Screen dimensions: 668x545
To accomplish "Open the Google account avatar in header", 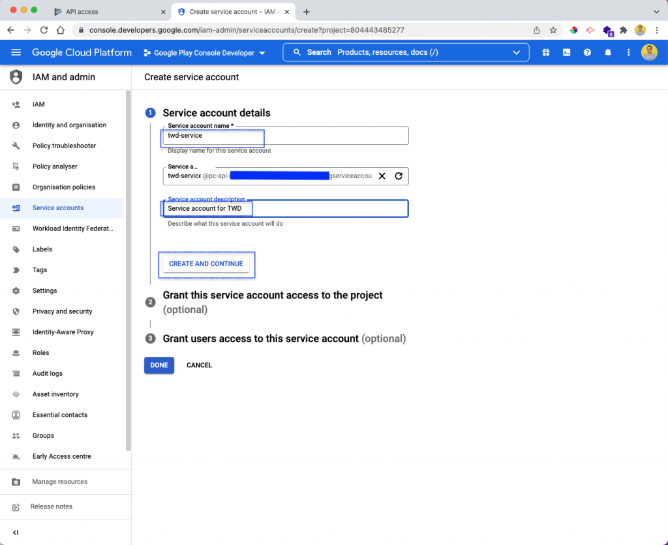I will [x=649, y=52].
